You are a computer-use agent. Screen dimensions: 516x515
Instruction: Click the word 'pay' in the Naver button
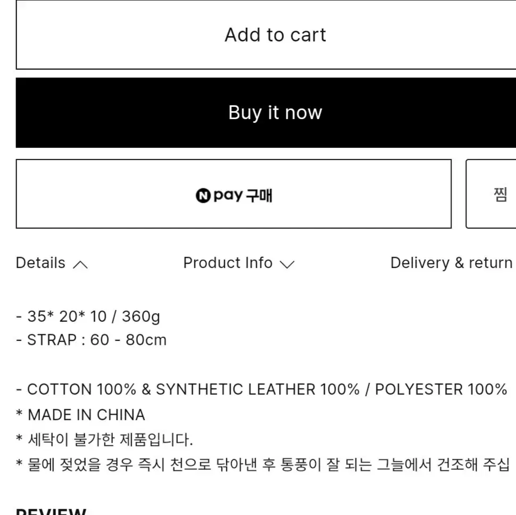228,196
